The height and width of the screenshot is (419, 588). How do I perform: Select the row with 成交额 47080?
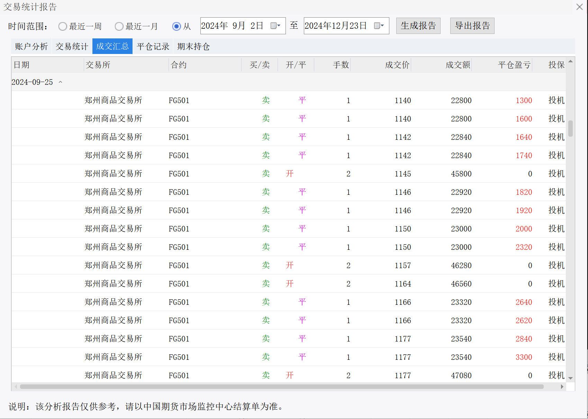289,375
